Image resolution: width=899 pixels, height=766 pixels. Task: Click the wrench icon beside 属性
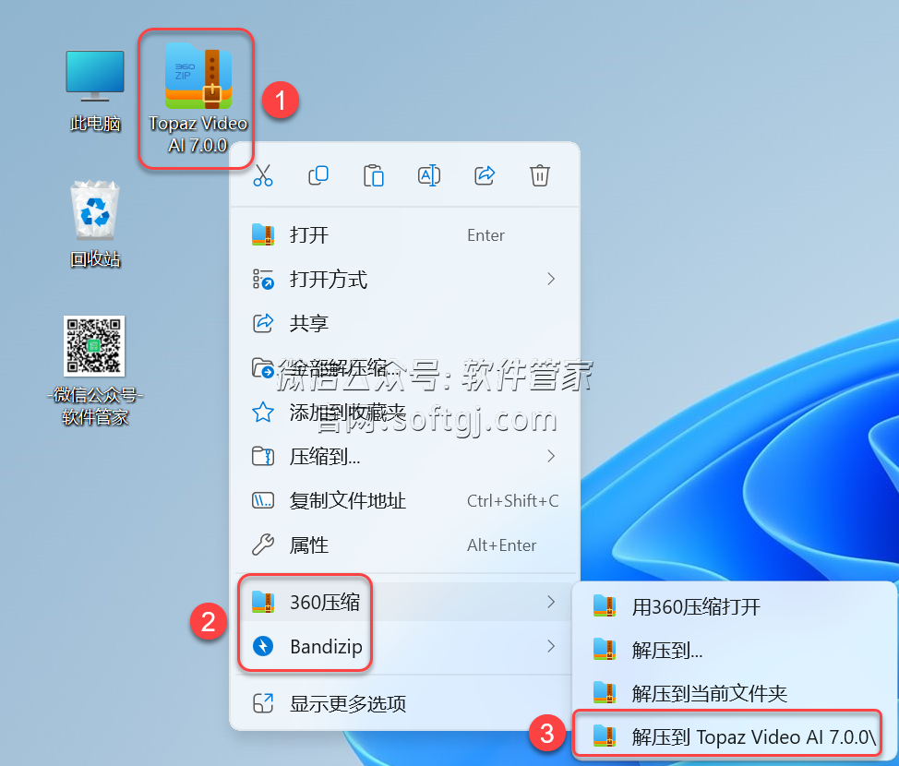(x=263, y=545)
